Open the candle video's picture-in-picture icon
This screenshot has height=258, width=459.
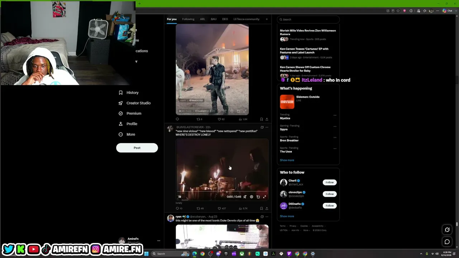[258, 197]
